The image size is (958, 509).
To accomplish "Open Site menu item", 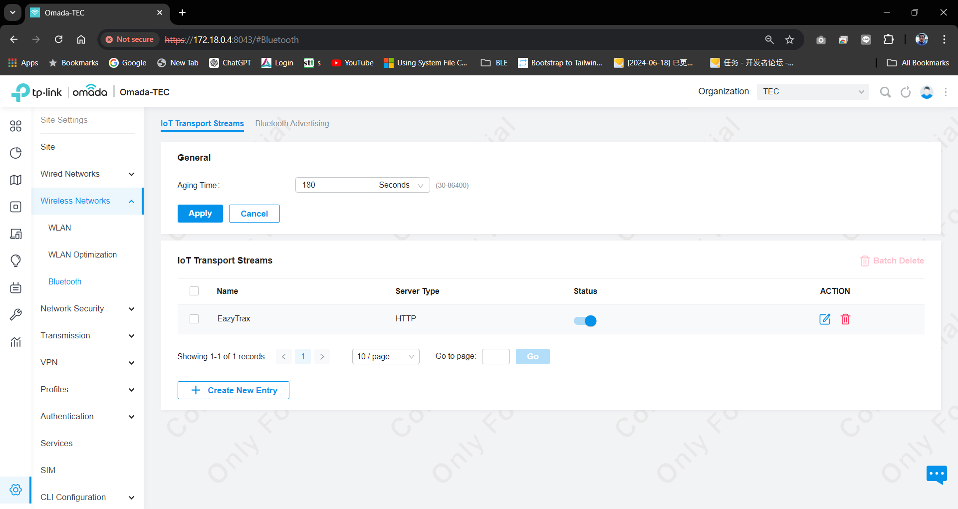I will tap(48, 147).
